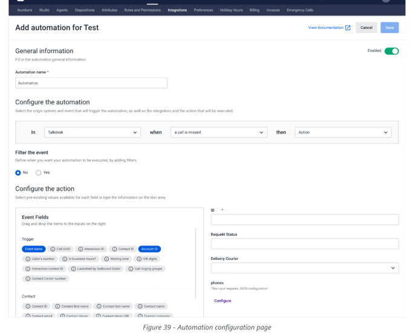Click info icon on Caller's number chip
This screenshot has width=416, height=336.
click(27, 259)
